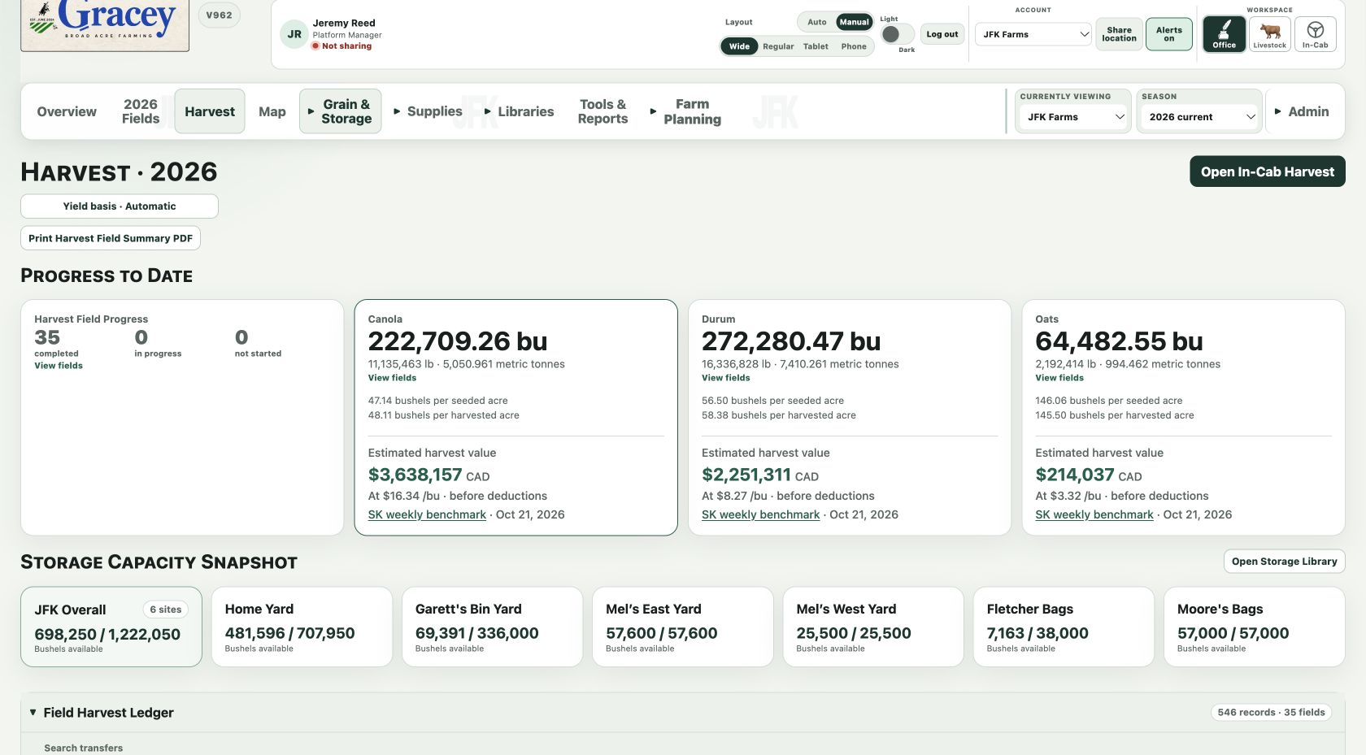The image size is (1366, 755).
Task: Click the Log out button
Action: coord(942,34)
